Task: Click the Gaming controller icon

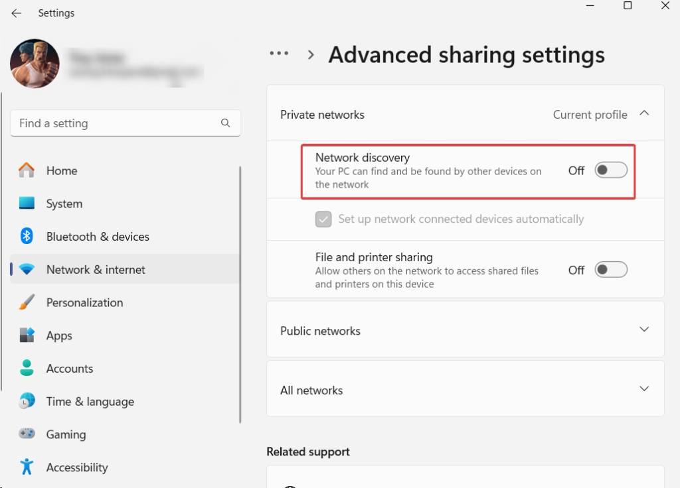Action: pos(27,434)
